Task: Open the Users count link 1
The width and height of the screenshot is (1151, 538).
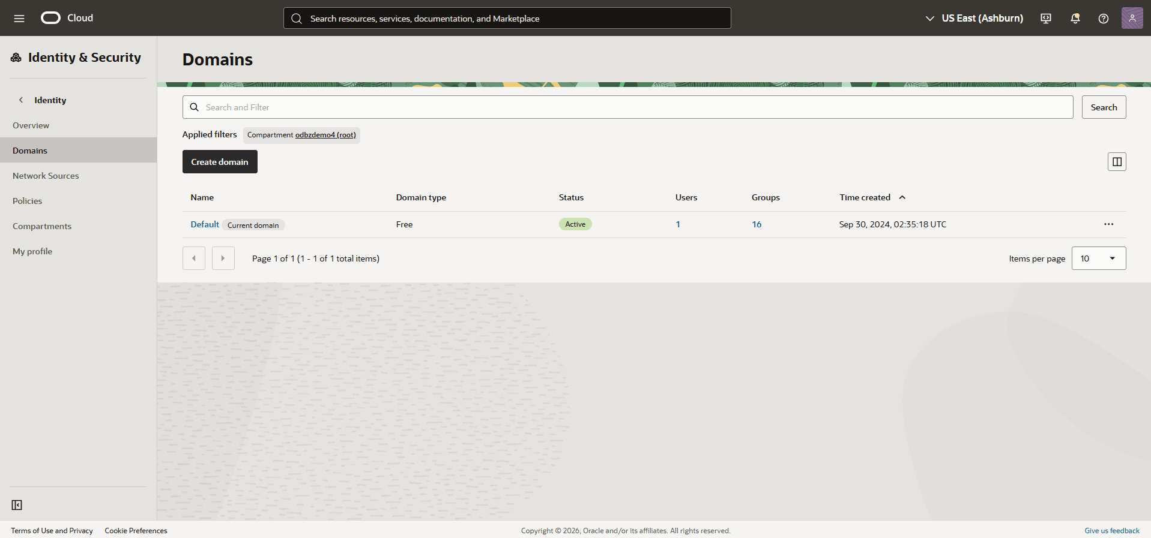Action: tap(678, 224)
